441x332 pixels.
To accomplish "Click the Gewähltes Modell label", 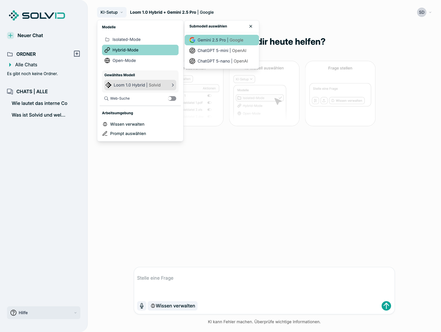I will coord(120,75).
